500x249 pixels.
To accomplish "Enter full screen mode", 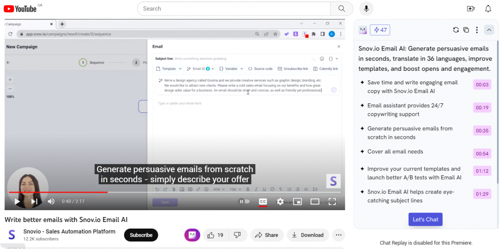I will (332, 202).
